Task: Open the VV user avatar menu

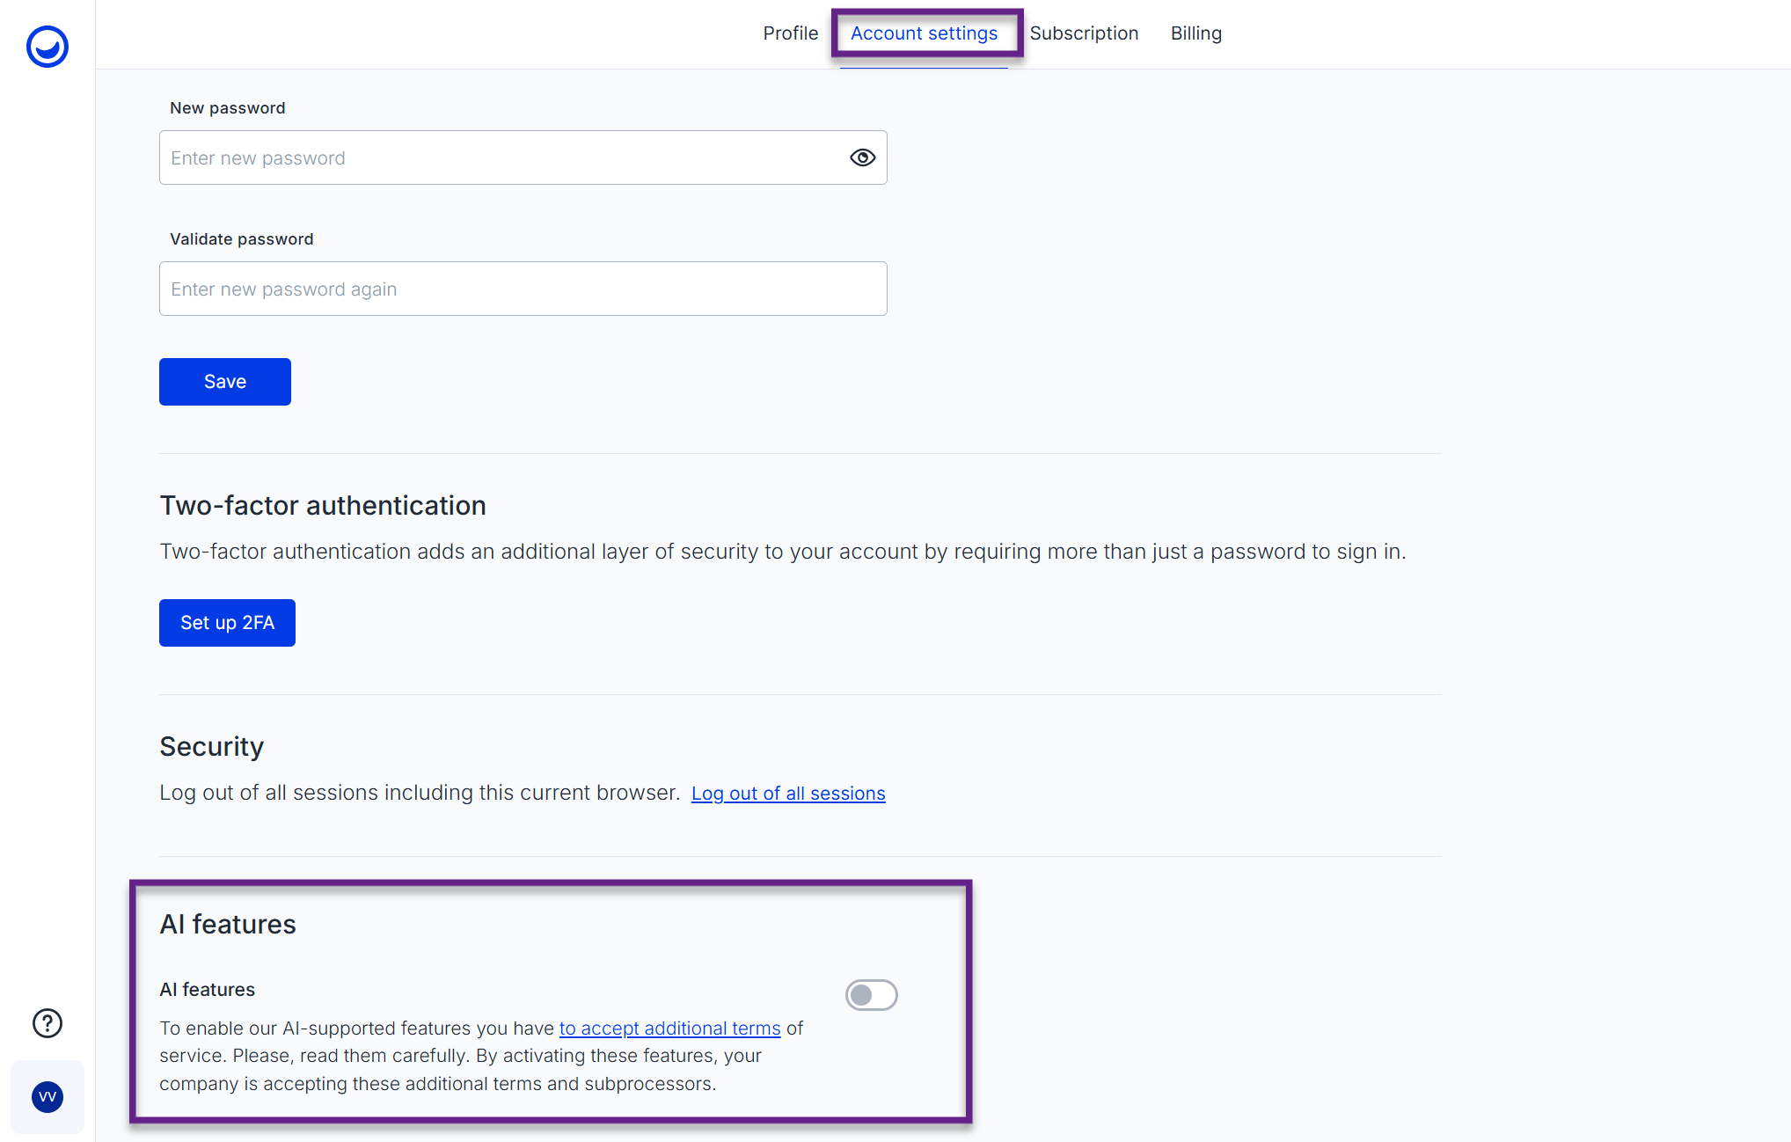Action: 48,1096
